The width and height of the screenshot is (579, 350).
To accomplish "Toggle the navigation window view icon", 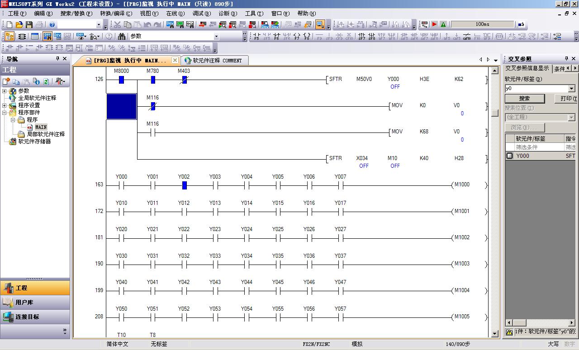I will click(9, 36).
